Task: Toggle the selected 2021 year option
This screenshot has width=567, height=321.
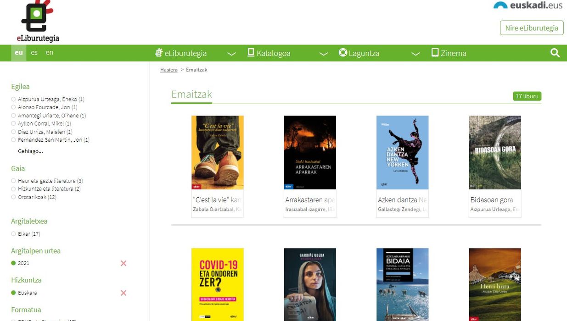Action: tap(13, 263)
